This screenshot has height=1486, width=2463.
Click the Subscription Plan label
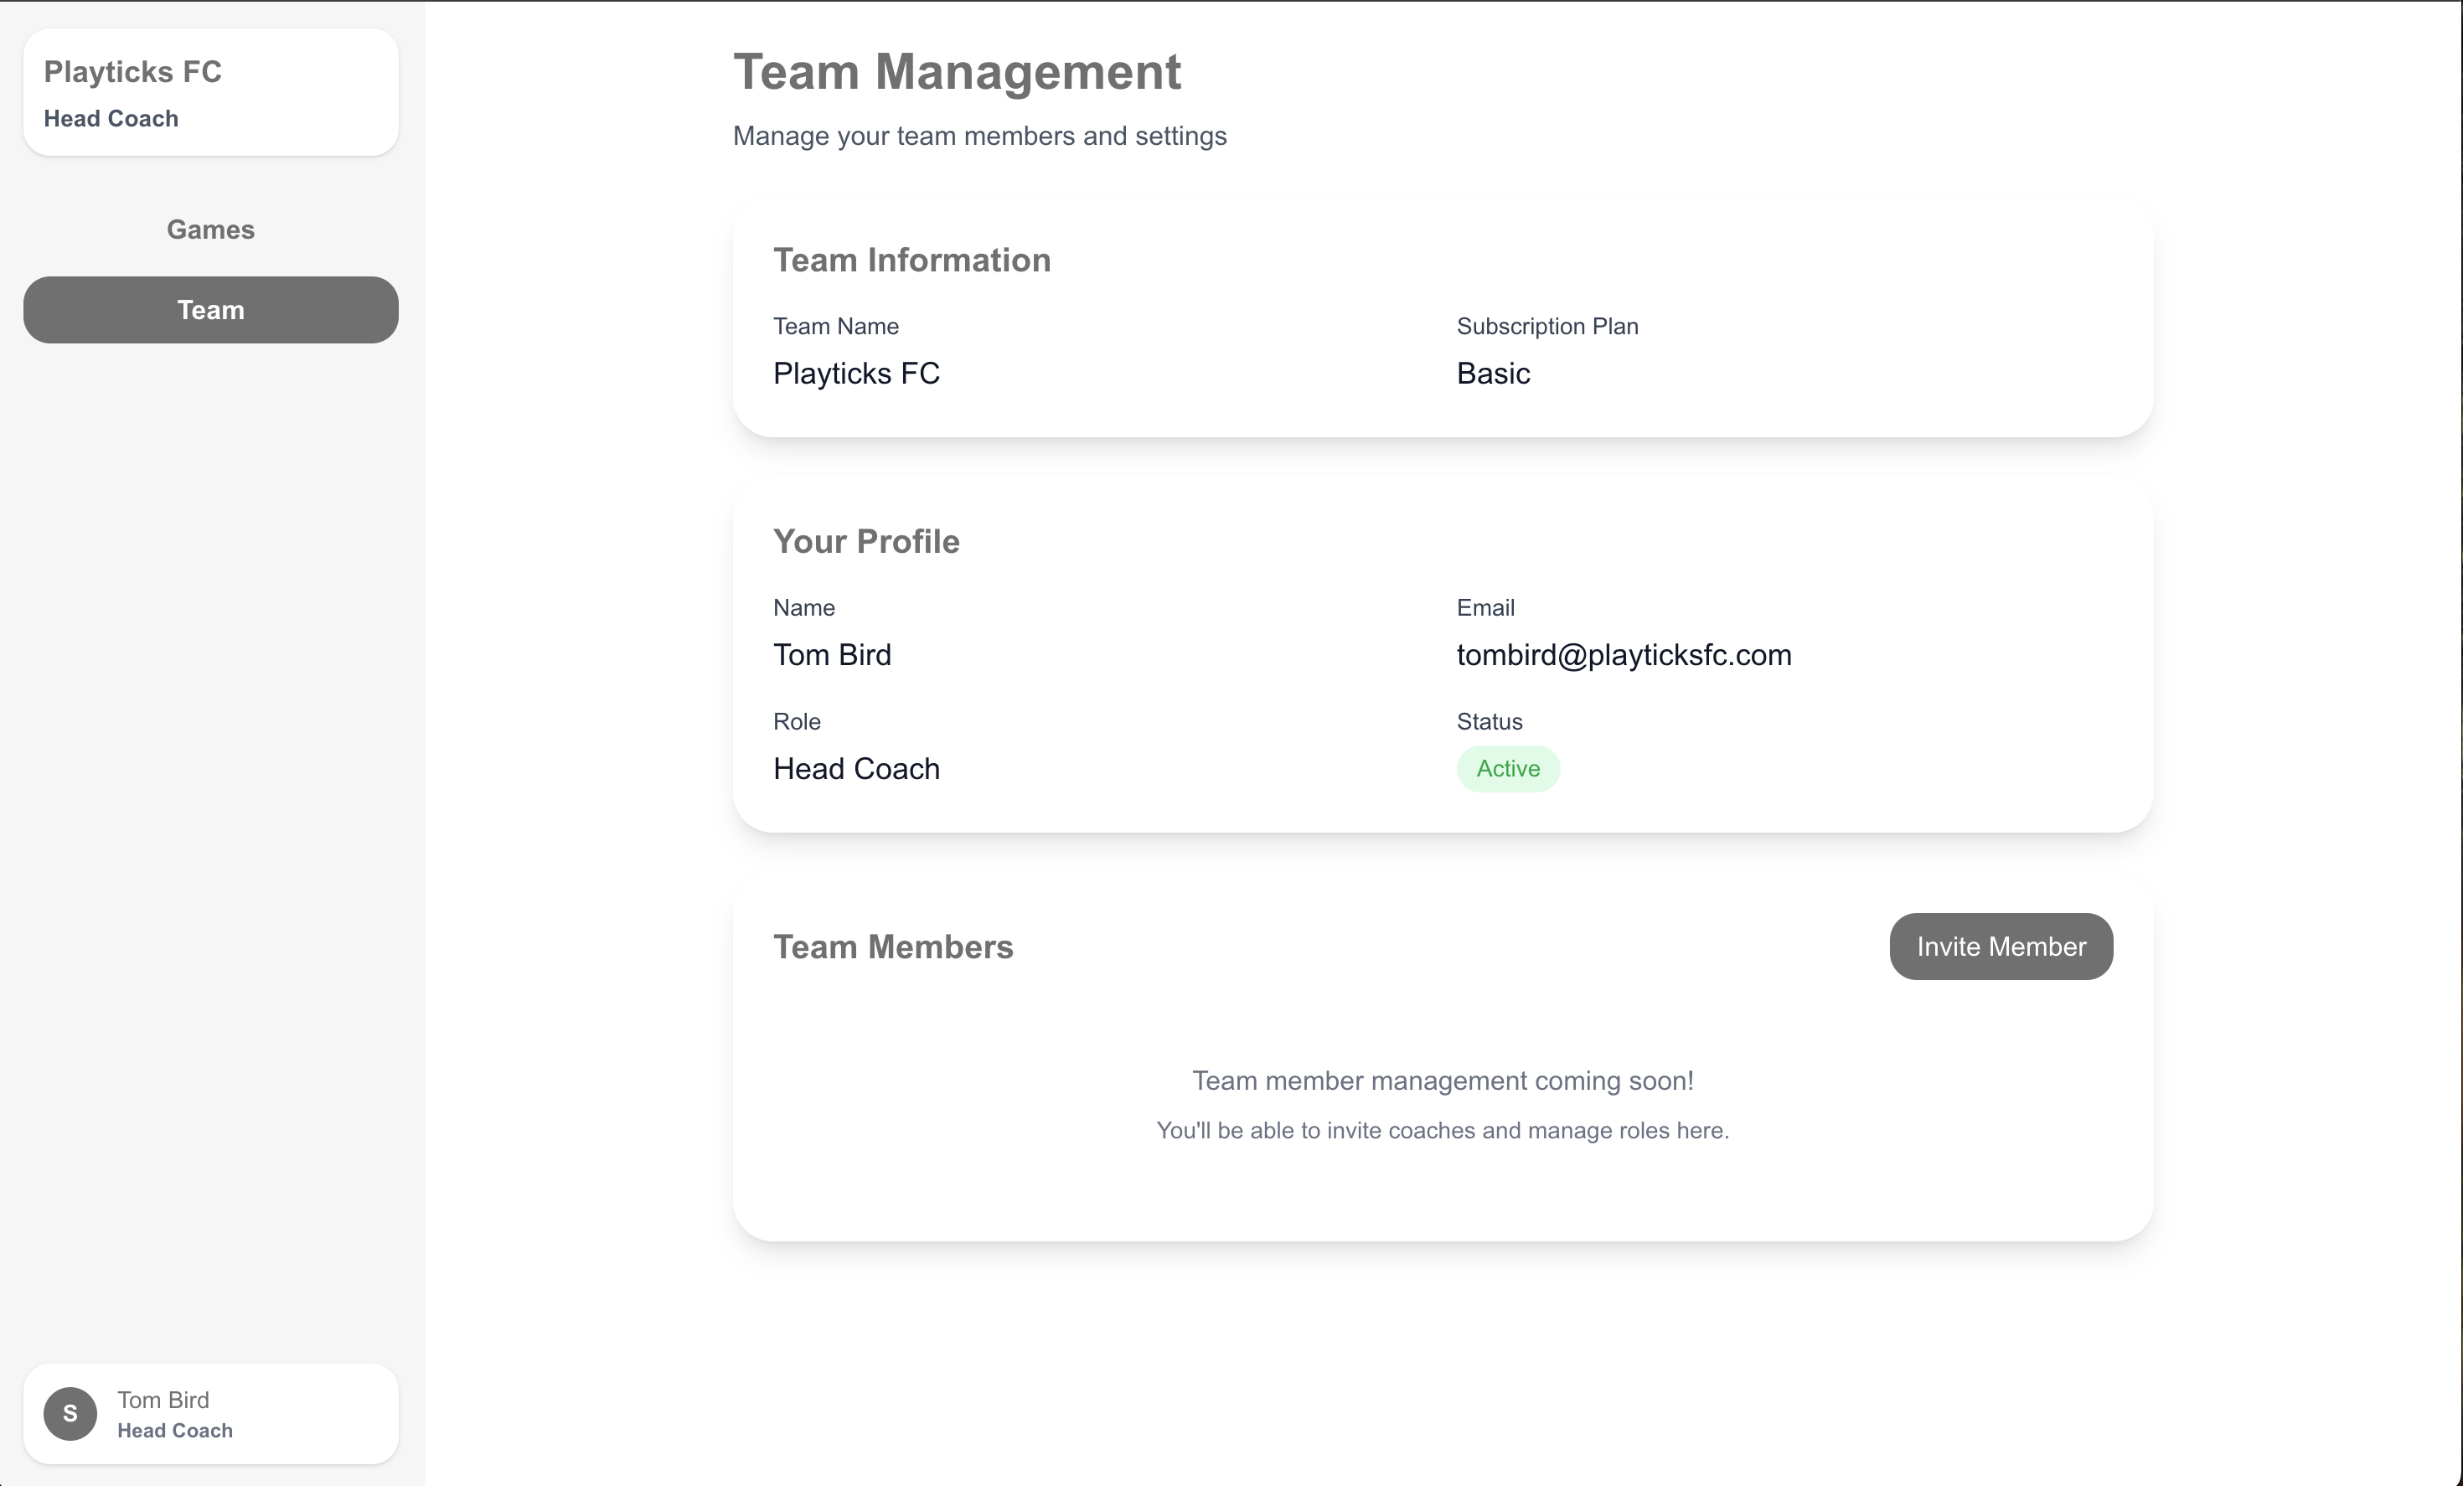(1546, 327)
